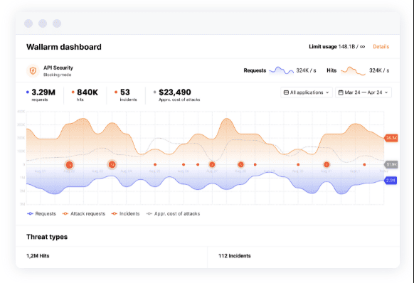Viewport: 414px width, 283px height.
Task: Click the Requests sparkline chart
Action: pyautogui.click(x=281, y=70)
